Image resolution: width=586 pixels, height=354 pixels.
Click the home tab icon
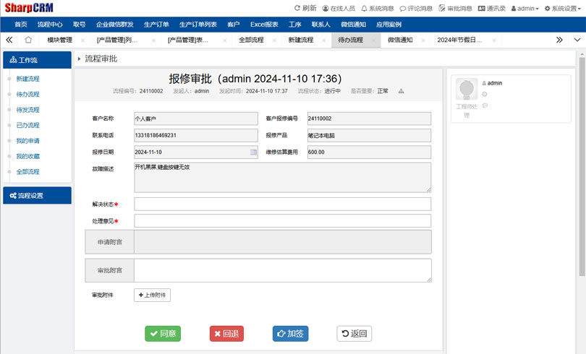coord(28,40)
